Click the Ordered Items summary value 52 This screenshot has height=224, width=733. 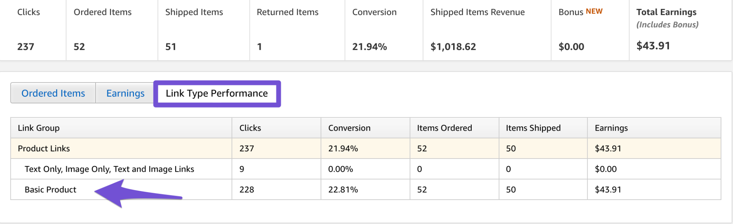79,47
